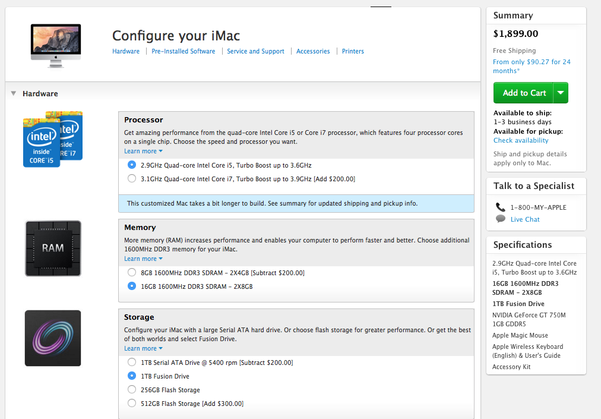The image size is (601, 419).
Task: Select 3.1GHz Quad-core Intel Core i7 option
Action: click(132, 178)
